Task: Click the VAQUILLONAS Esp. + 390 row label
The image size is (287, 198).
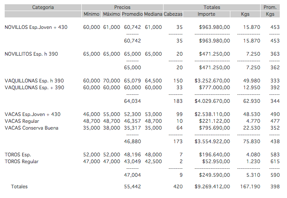Action: pyautogui.click(x=34, y=88)
